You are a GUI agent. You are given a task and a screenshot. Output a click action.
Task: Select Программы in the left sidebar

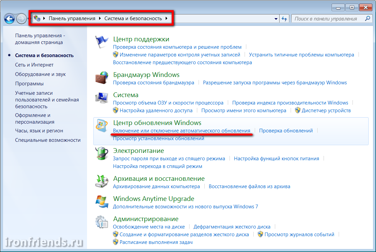[29, 84]
